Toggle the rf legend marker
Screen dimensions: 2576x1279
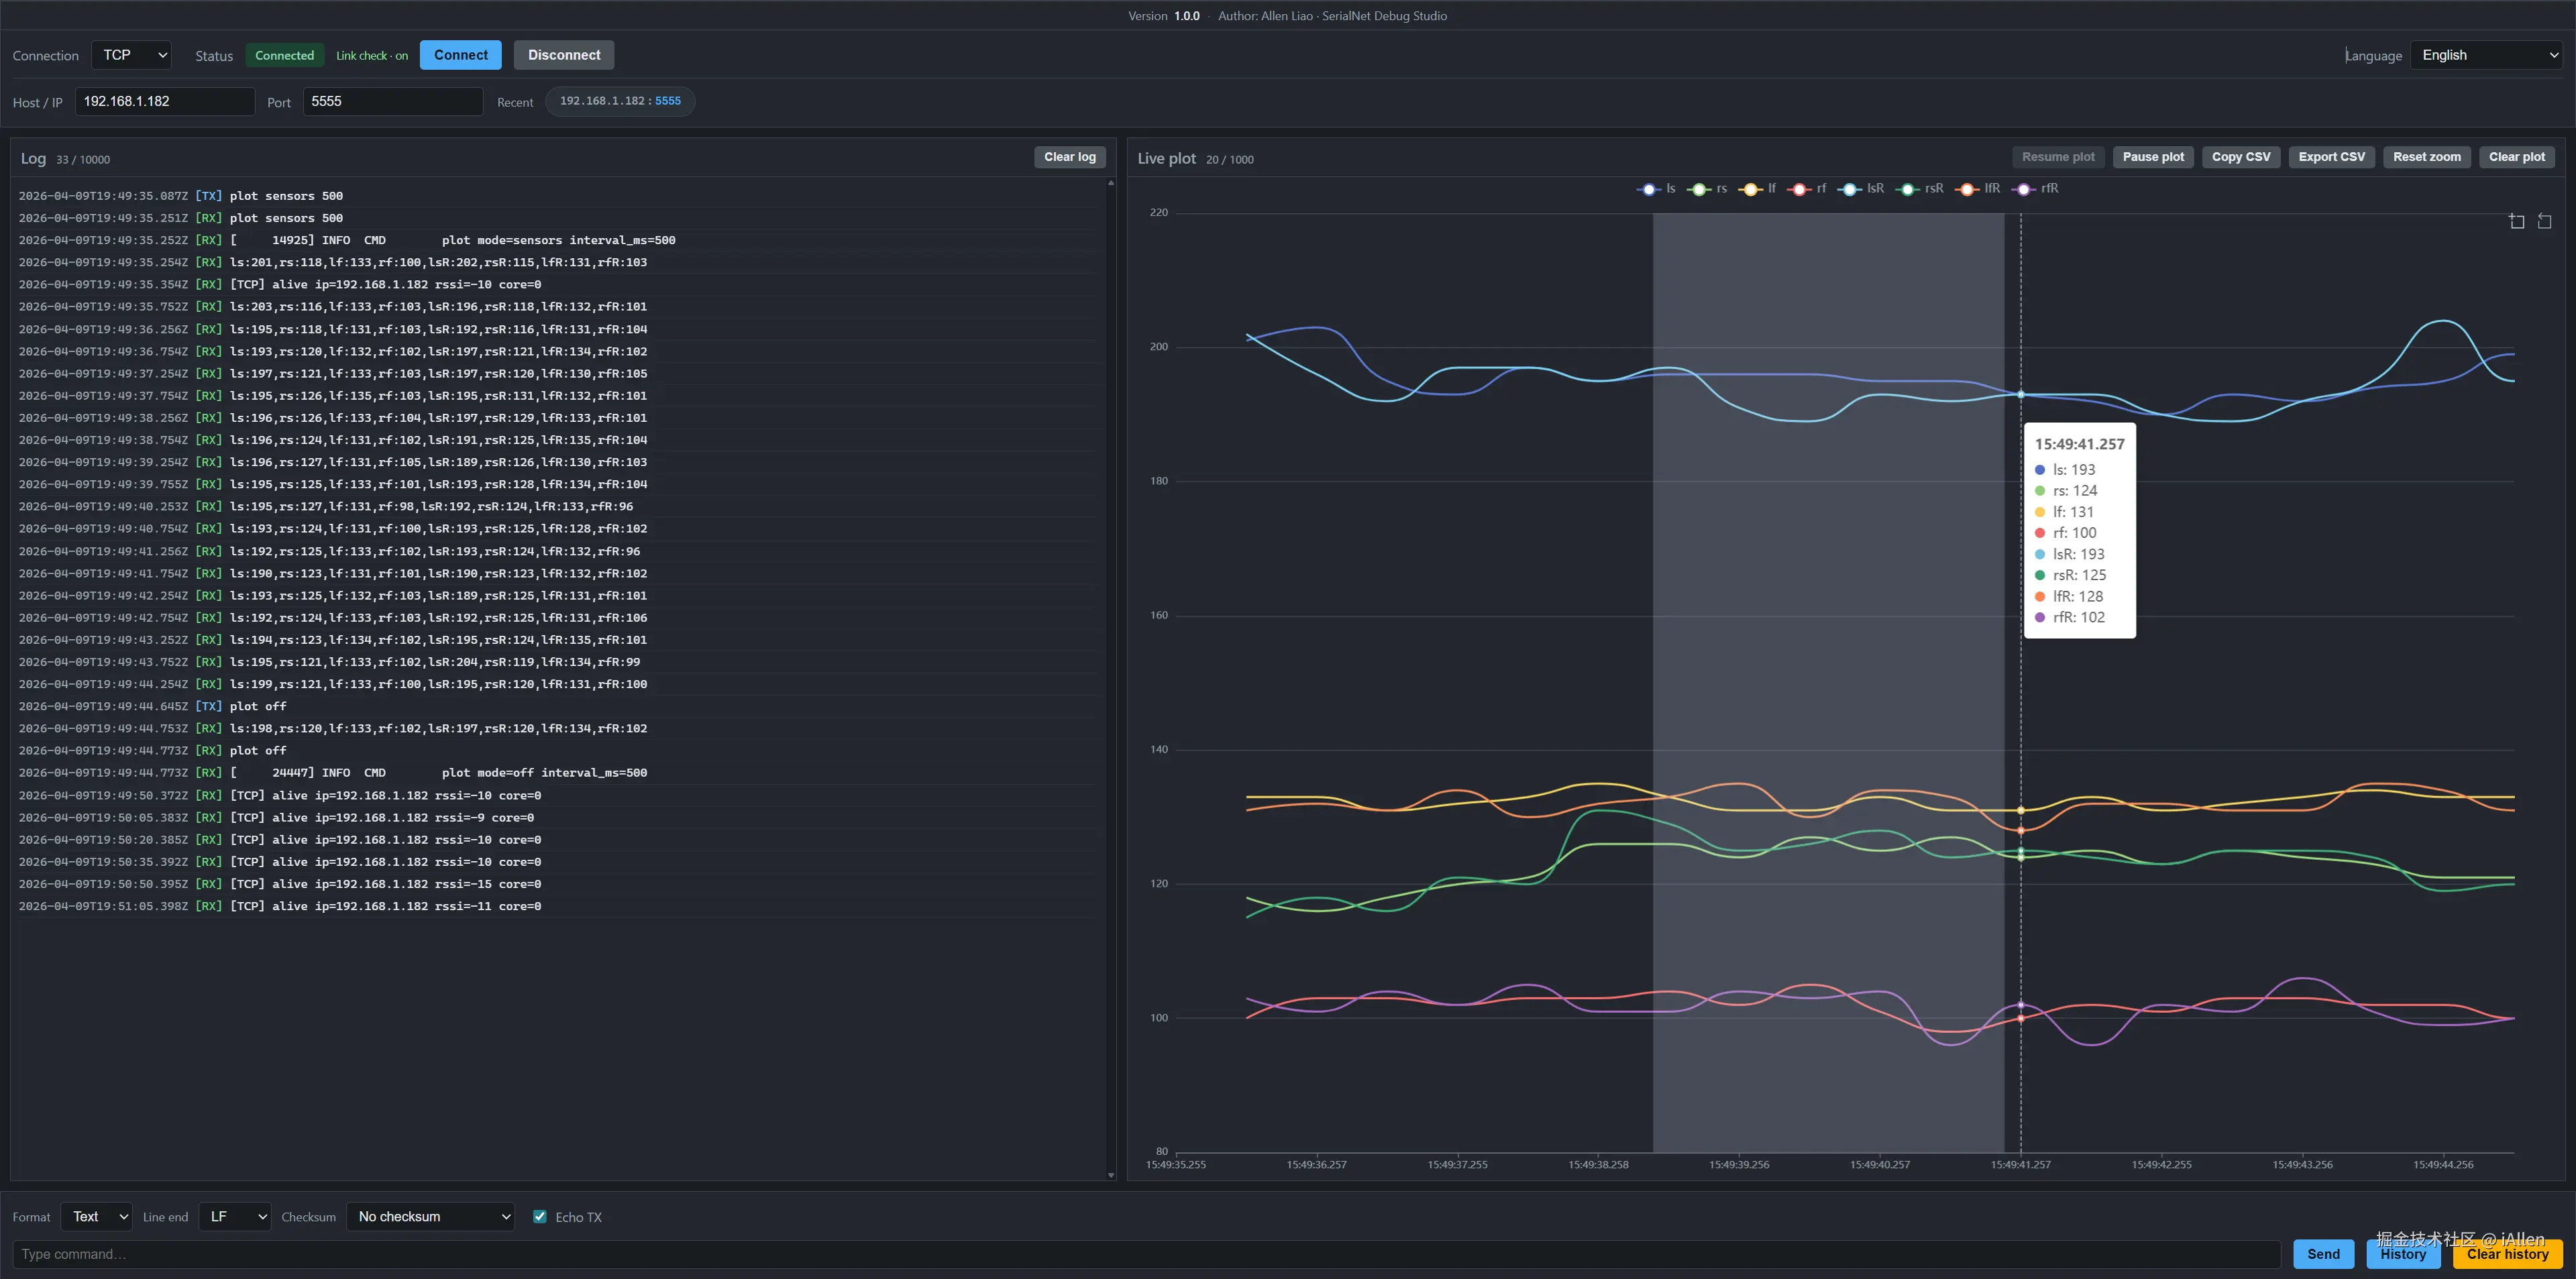pyautogui.click(x=1800, y=189)
